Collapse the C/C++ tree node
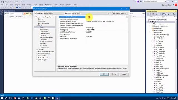This screenshot has width=178, height=100. click(37, 25)
